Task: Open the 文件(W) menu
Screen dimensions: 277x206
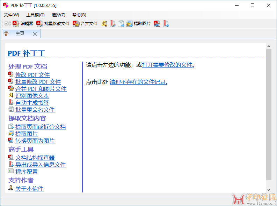Action: pos(12,15)
